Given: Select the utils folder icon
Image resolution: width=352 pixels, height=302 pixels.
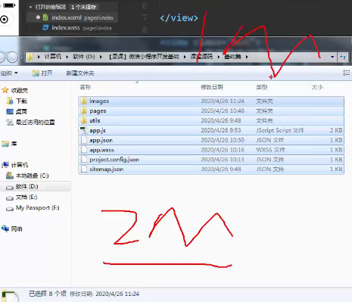Looking at the screenshot, I should pyautogui.click(x=84, y=120).
